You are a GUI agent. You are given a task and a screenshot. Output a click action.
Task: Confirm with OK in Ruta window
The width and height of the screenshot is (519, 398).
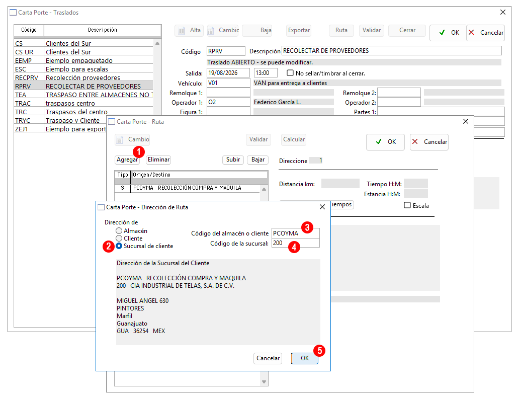point(385,142)
